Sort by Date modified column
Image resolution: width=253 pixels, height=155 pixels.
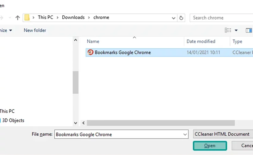(x=201, y=41)
